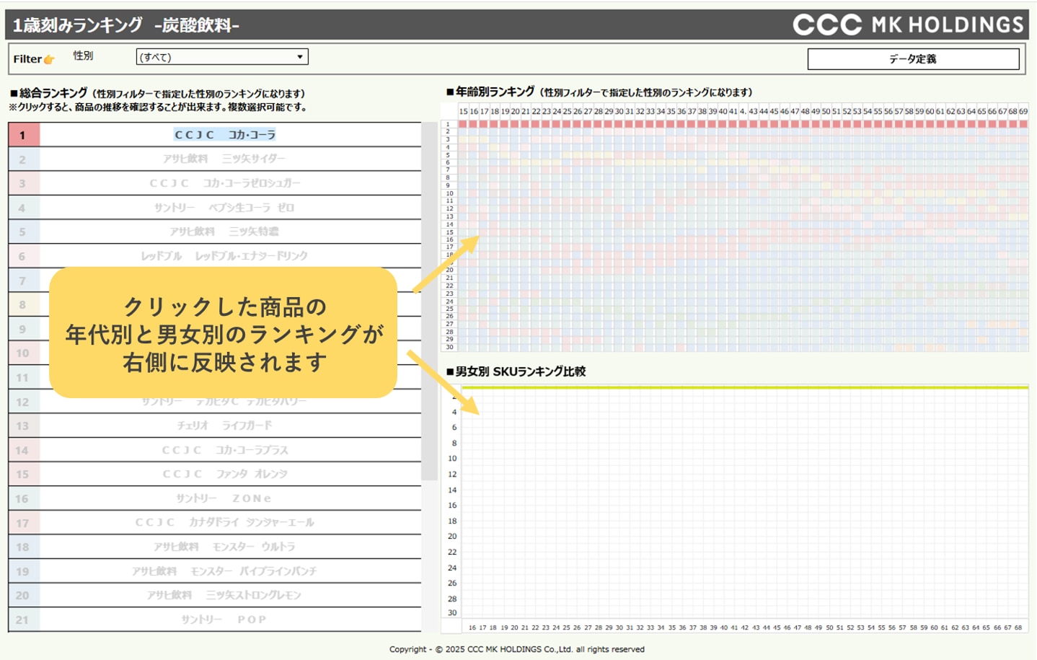
Task: Click the 男女別 SKUランキング比較 heading
Action: point(516,371)
